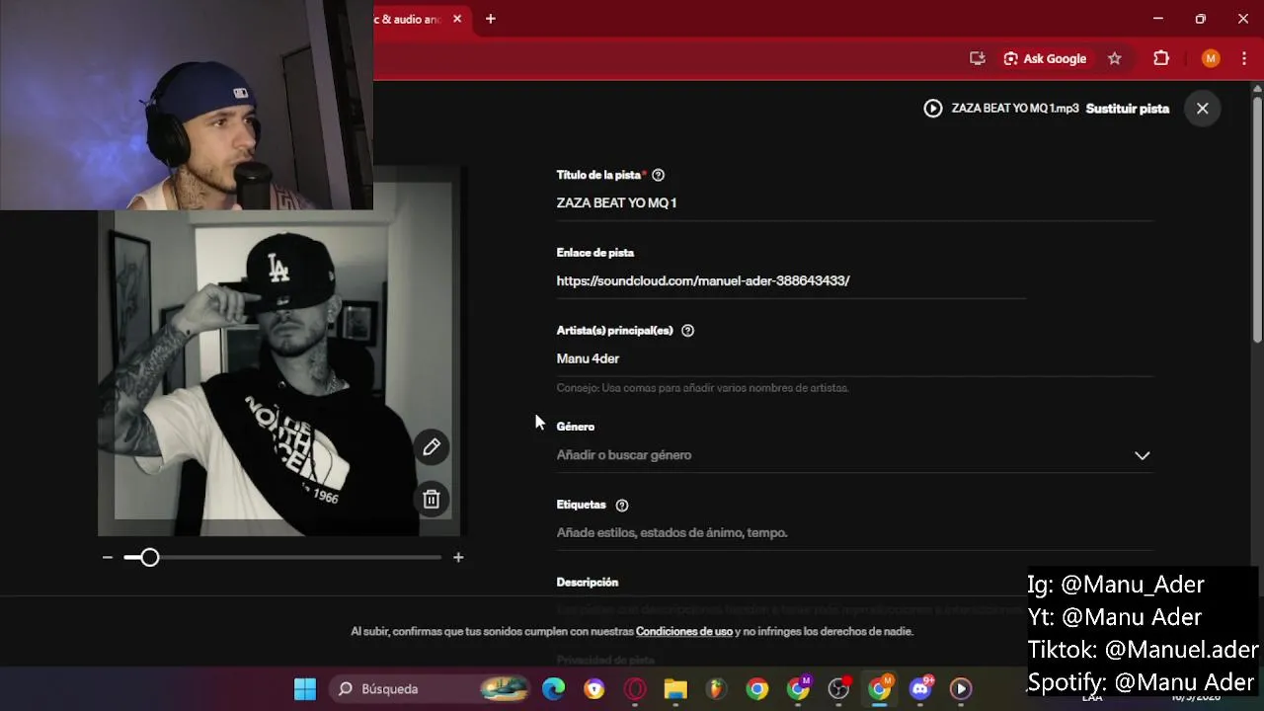
Task: Open OBS Studio from the taskbar
Action: 838,688
